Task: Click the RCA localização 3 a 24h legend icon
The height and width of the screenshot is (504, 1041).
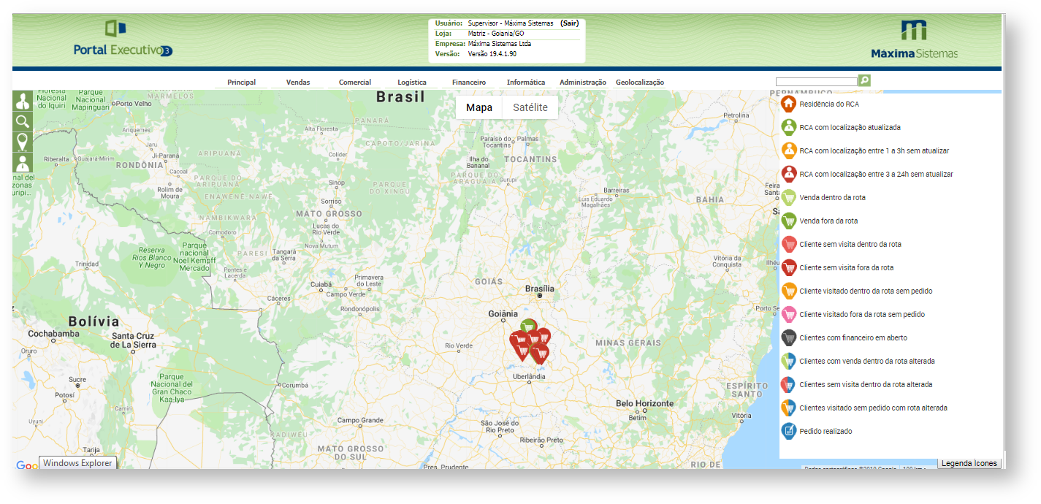Action: [788, 174]
